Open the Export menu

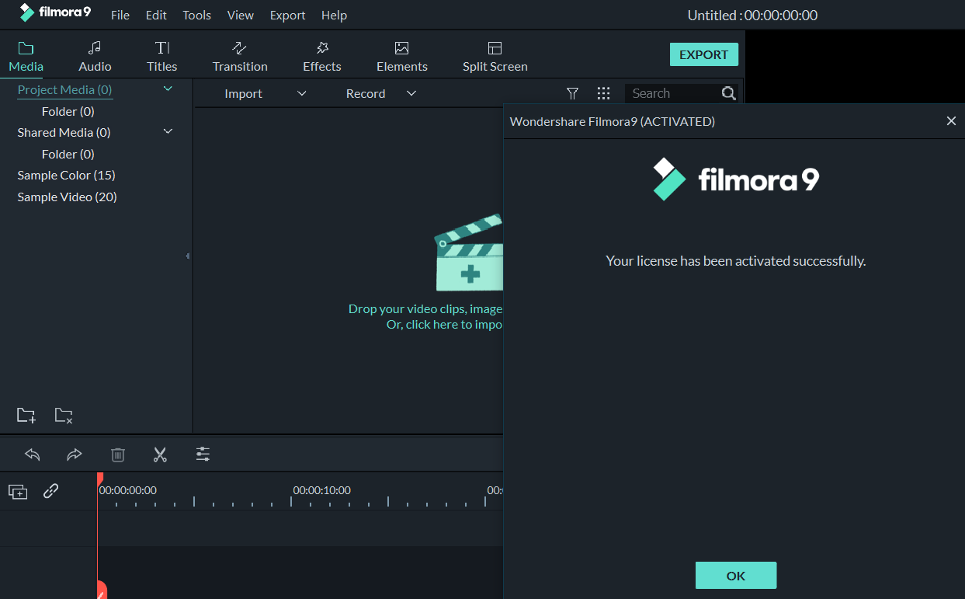(287, 16)
